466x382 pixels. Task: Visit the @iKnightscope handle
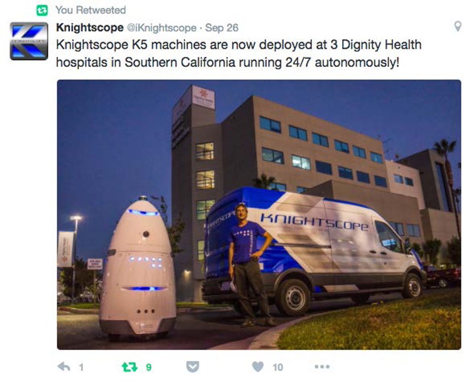(161, 28)
